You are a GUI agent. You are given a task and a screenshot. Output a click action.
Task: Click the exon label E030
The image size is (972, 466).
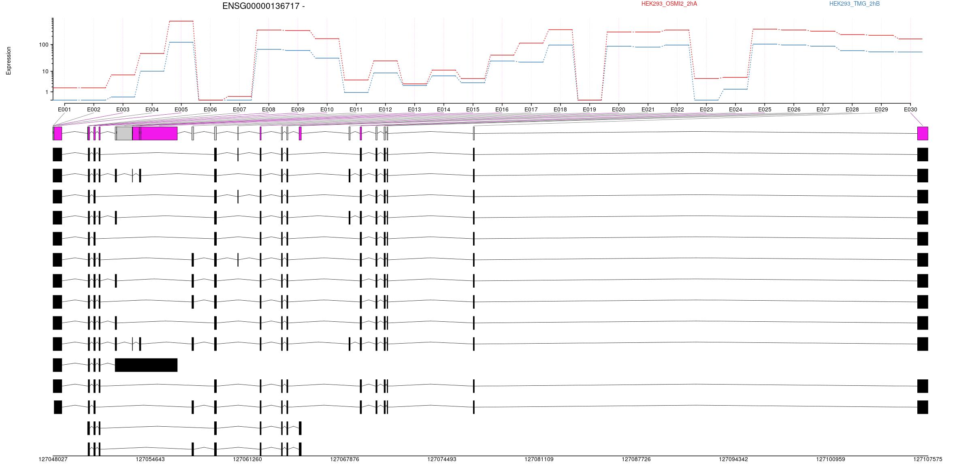(x=910, y=109)
